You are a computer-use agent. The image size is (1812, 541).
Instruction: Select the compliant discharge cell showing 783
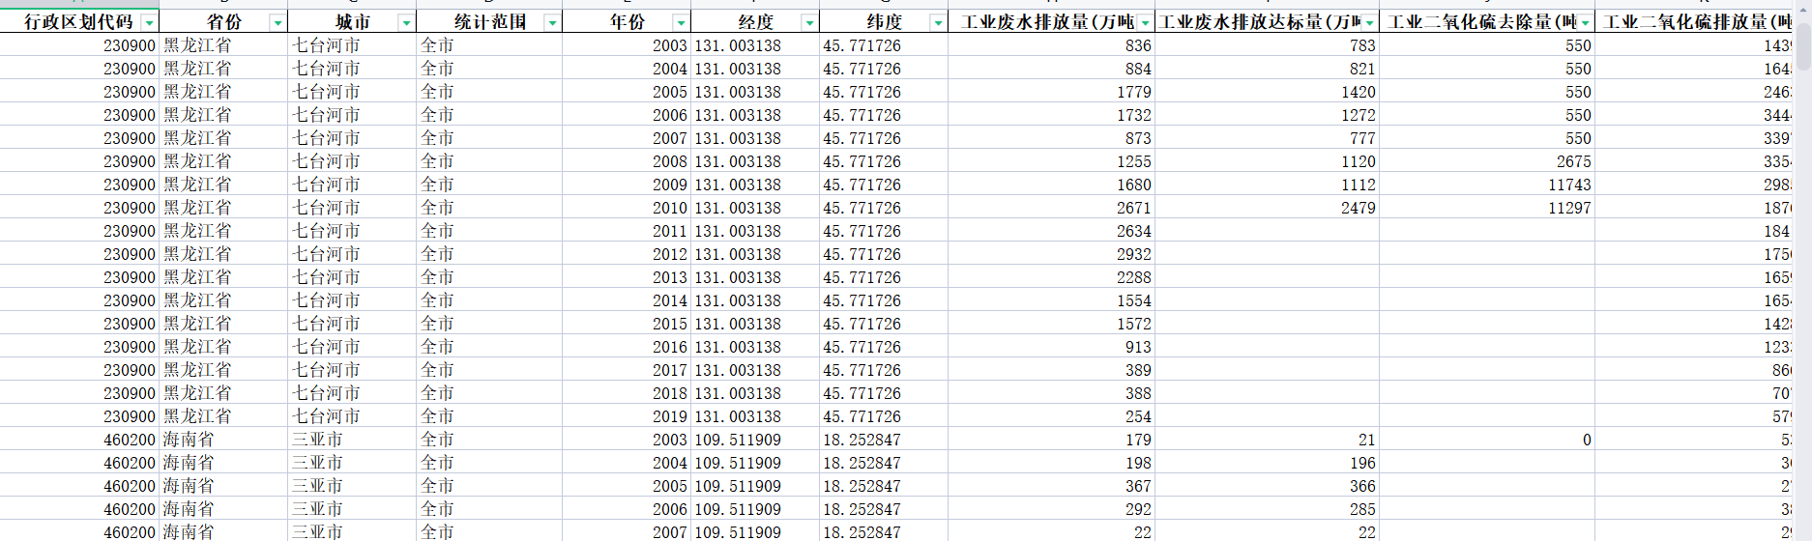[1267, 45]
